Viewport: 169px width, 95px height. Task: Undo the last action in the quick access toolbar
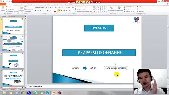click(6, 1)
